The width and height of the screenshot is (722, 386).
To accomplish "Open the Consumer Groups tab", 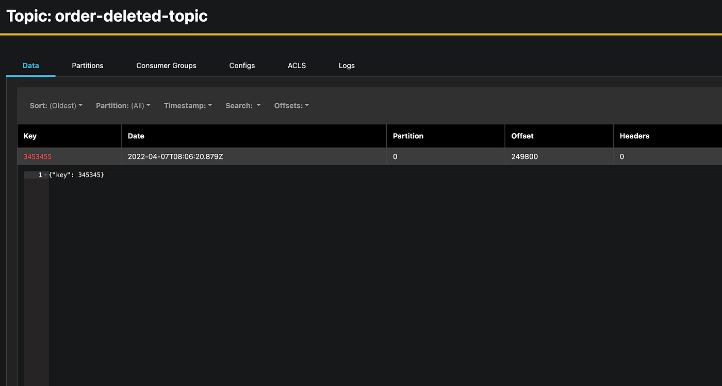I will [x=166, y=66].
